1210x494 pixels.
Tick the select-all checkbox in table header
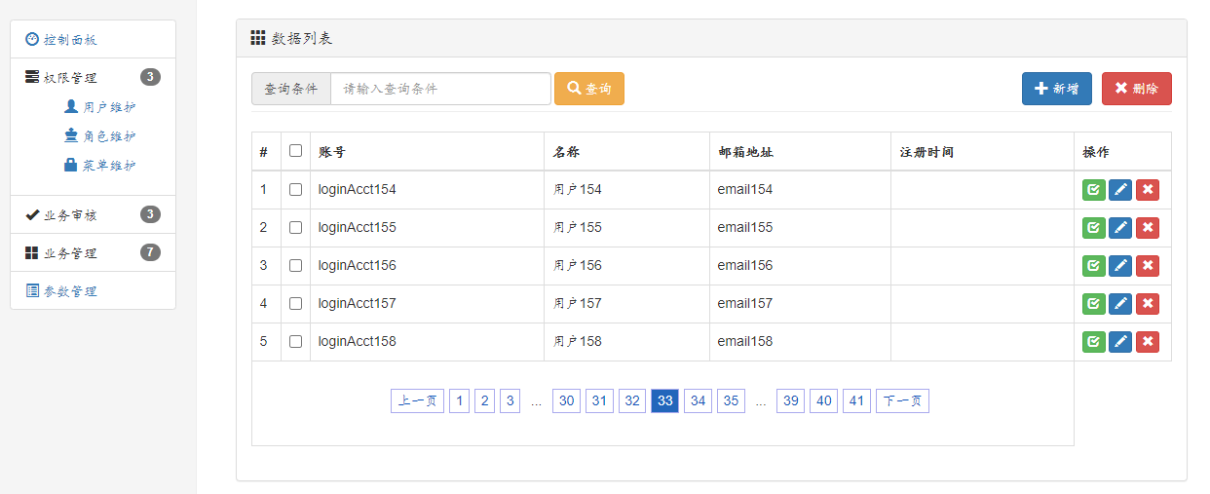(295, 151)
